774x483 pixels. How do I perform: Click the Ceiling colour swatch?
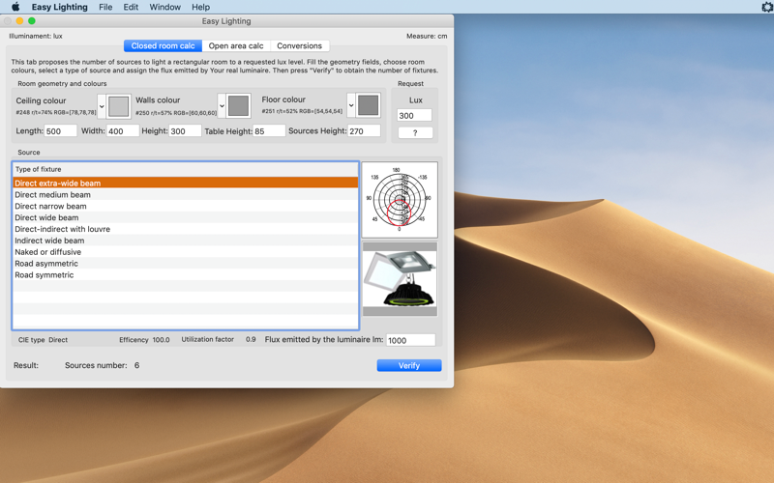(x=118, y=106)
